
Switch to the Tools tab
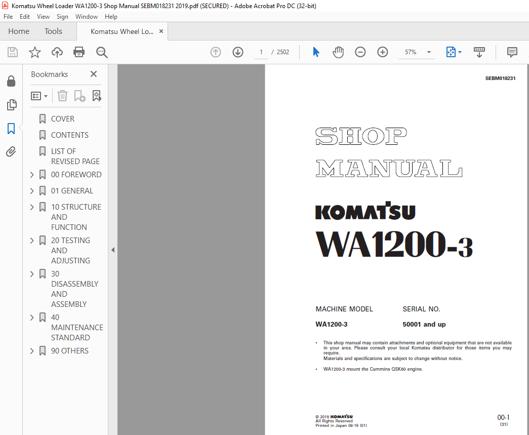point(53,31)
